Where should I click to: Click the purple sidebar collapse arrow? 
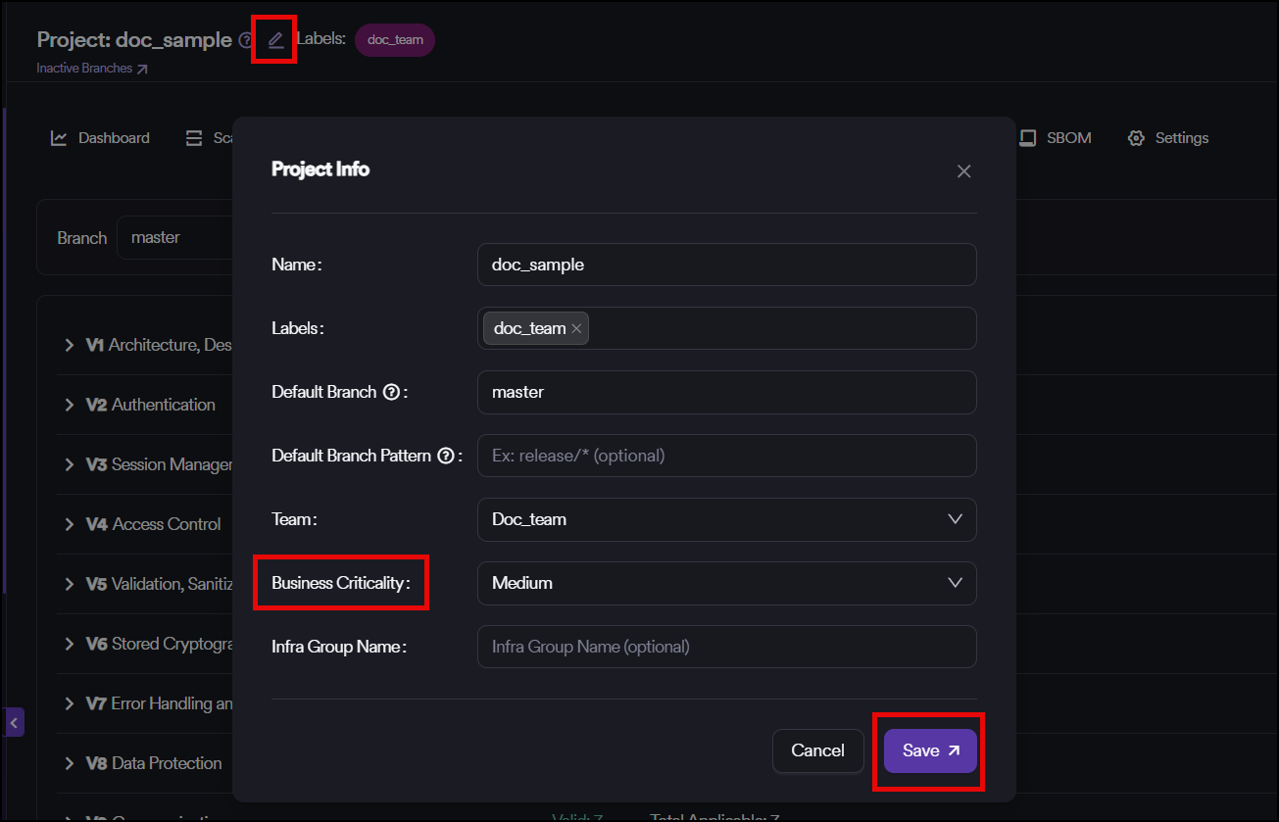14,722
